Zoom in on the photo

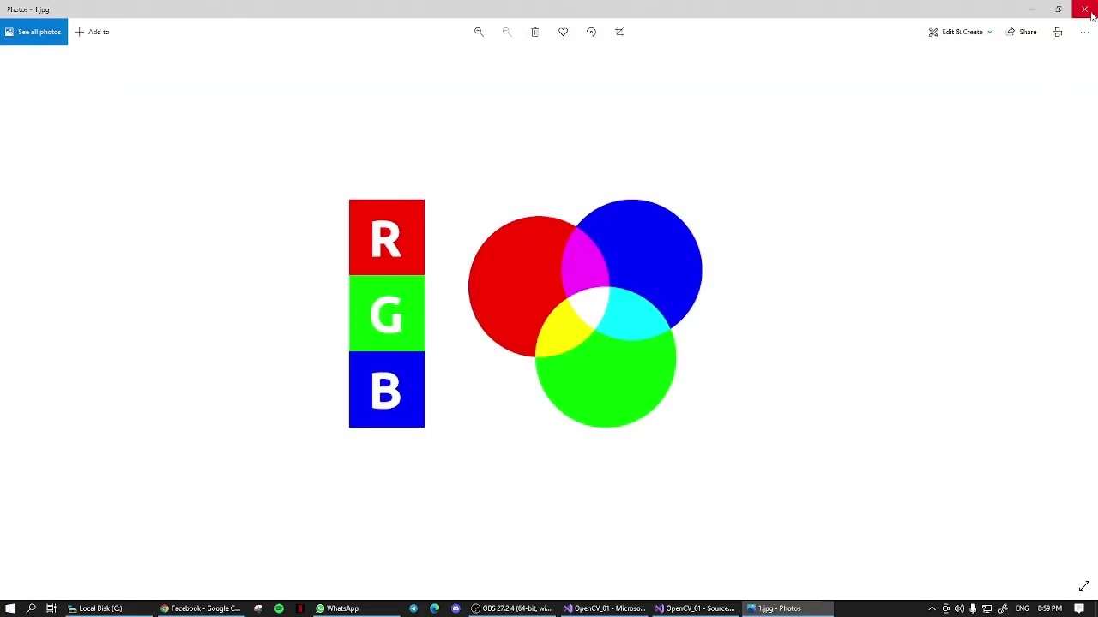tap(479, 32)
